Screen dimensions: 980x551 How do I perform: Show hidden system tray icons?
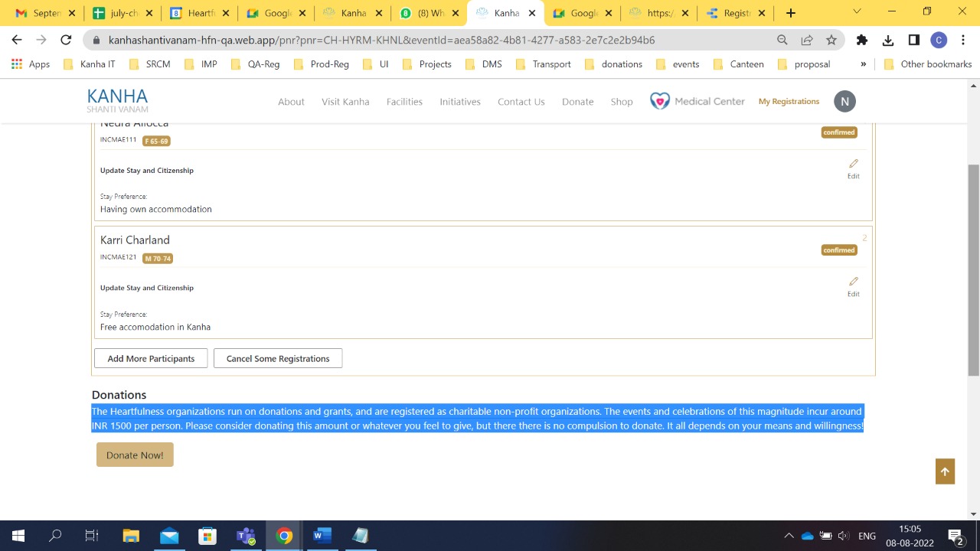point(789,536)
